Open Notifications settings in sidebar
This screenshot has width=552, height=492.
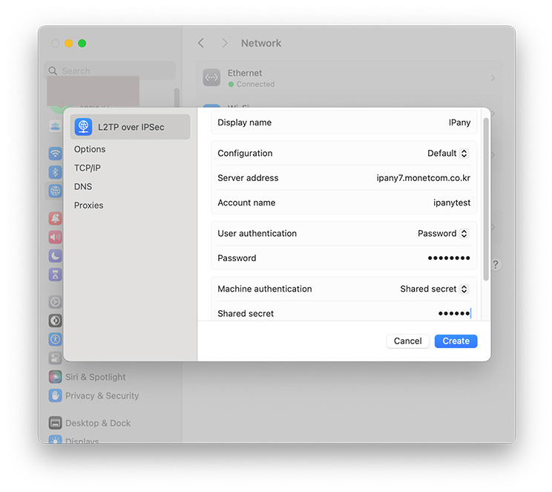(55, 218)
